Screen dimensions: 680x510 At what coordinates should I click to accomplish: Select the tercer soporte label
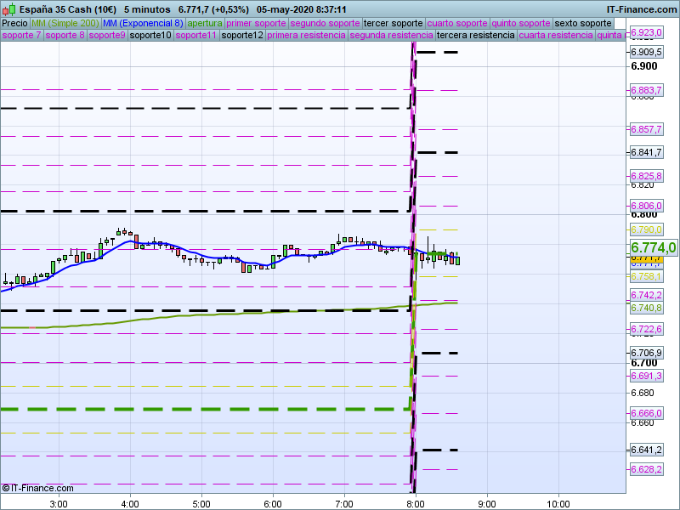pyautogui.click(x=393, y=24)
